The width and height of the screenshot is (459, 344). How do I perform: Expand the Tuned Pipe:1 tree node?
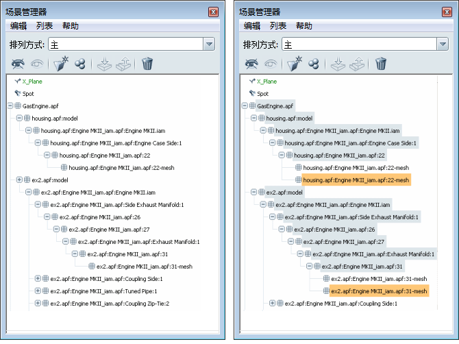(38, 291)
